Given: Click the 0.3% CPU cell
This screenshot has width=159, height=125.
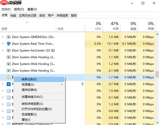Looking at the screenshot, I should coord(94,44).
